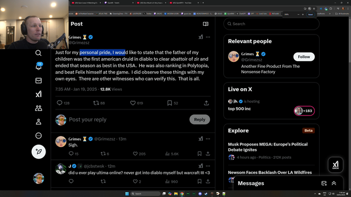Click Grok icon on @jcbstwsk reply
The height and width of the screenshot is (197, 351).
[x=201, y=166]
